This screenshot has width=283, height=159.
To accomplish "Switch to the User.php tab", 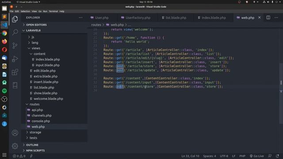I will point(102,18).
